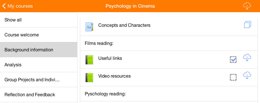Screen dimensions: 260x103
Task: Mark Video resources as complete
Action: 233,77
